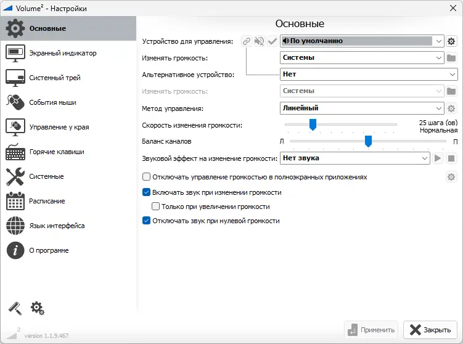Click the muted speaker icon
Viewport: 463px width, 344px height.
pyautogui.click(x=260, y=41)
